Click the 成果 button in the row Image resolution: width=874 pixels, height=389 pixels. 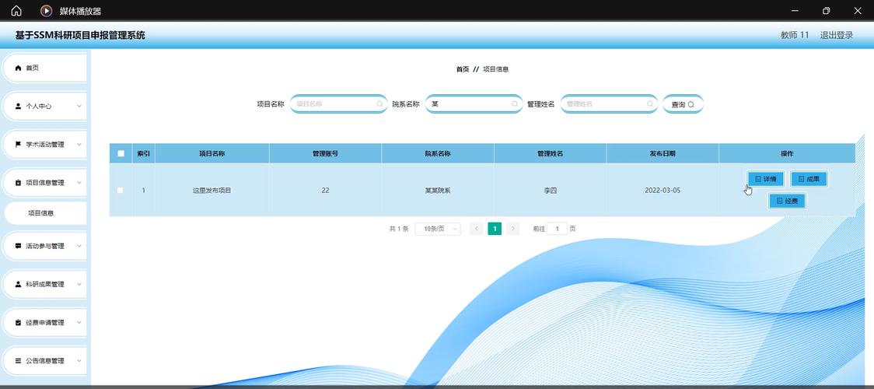[x=809, y=179]
